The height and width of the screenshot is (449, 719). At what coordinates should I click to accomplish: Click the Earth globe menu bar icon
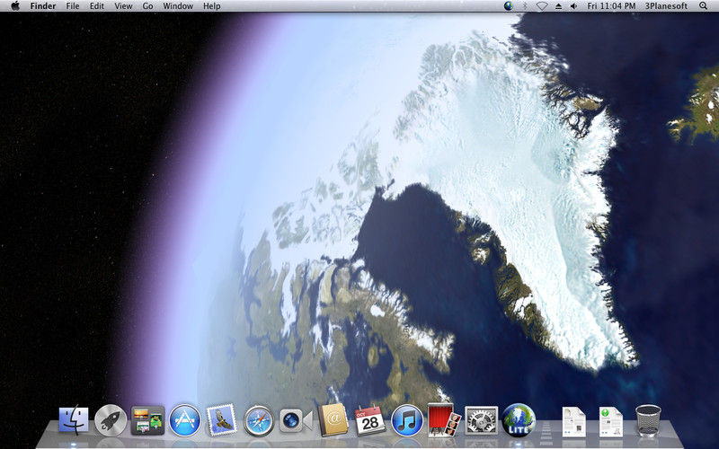508,6
